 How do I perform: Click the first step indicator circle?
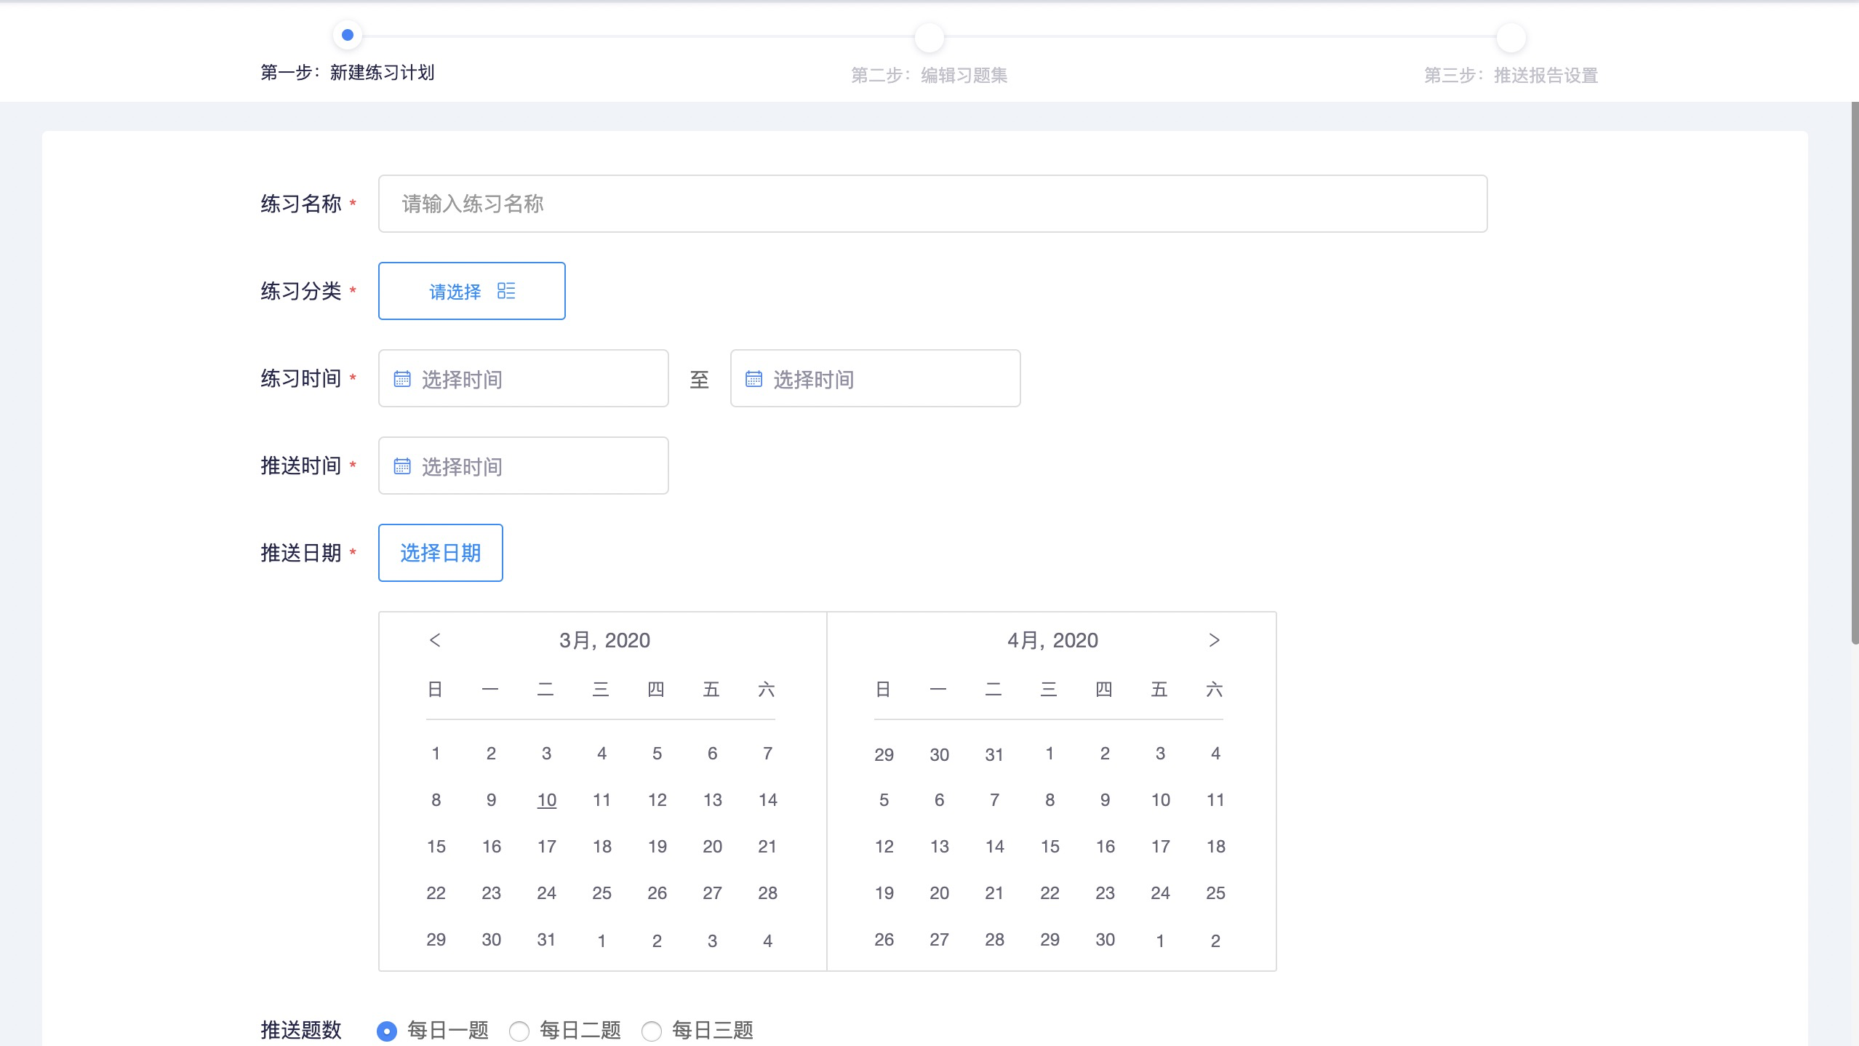click(348, 35)
